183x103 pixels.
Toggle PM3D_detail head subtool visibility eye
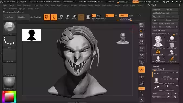tap(177, 79)
